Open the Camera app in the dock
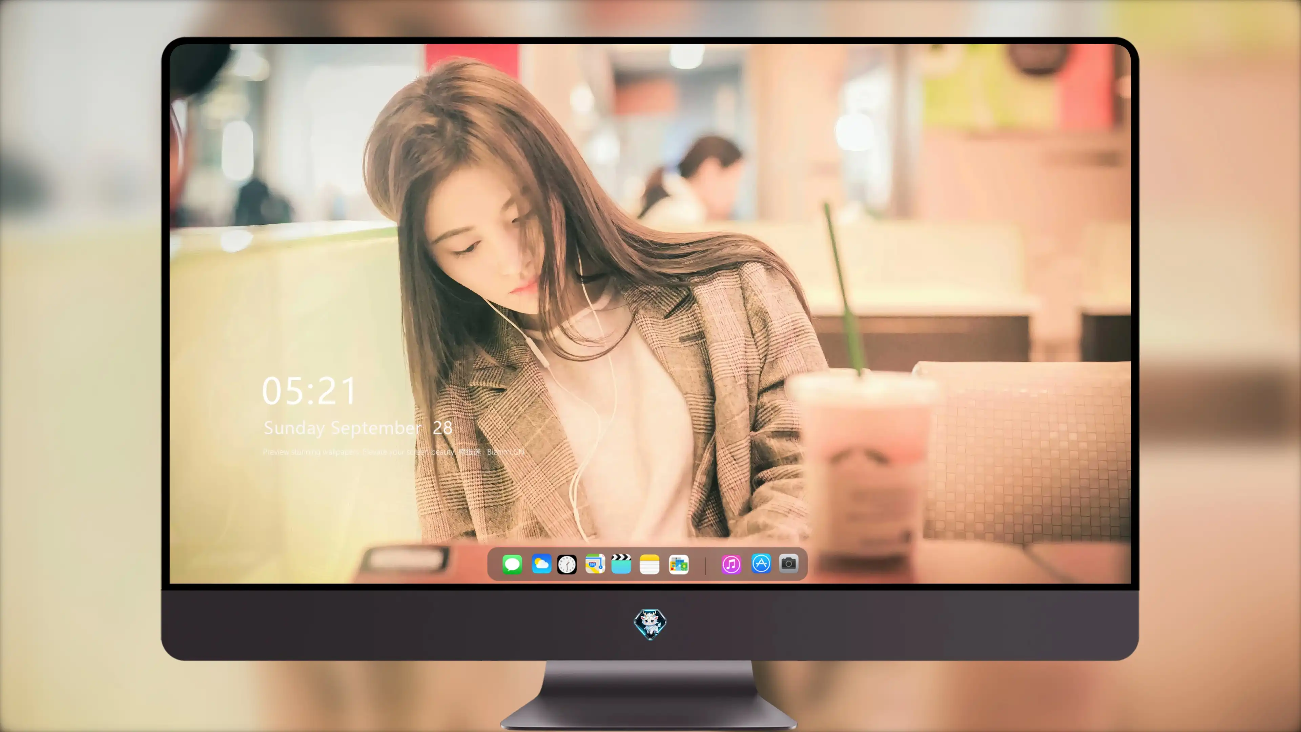Viewport: 1301px width, 732px height. pyautogui.click(x=788, y=563)
